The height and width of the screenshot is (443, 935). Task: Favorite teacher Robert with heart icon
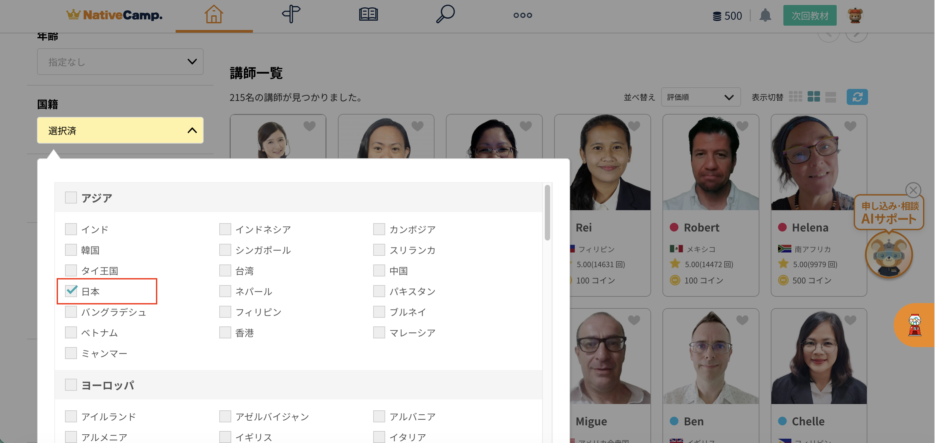coord(742,126)
